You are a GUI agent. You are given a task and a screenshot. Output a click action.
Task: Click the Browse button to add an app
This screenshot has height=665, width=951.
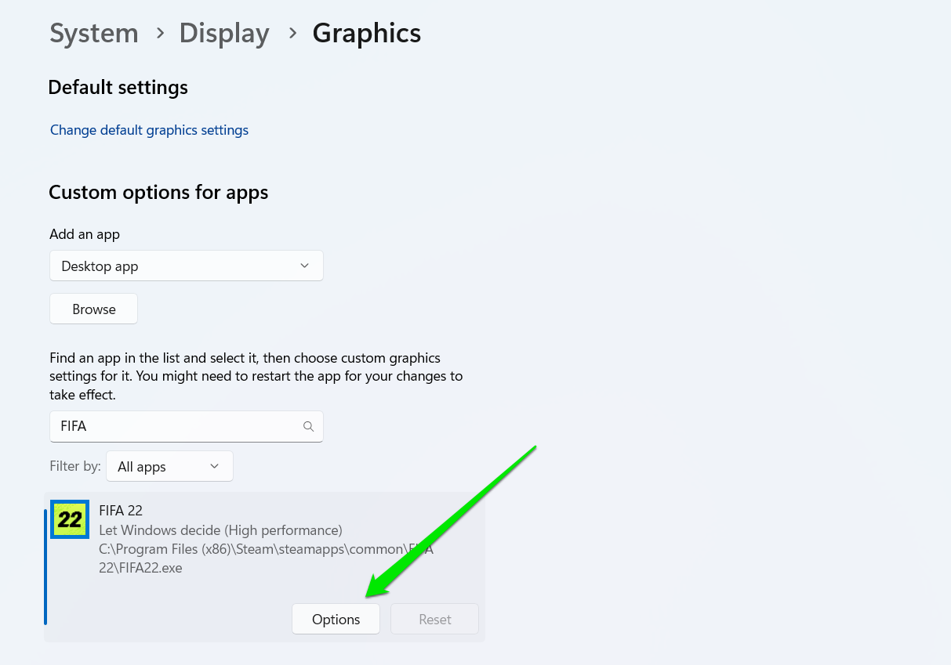(93, 308)
